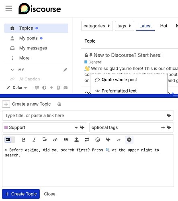Open the text size heading tool
The width and height of the screenshot is (178, 201).
click(x=45, y=140)
